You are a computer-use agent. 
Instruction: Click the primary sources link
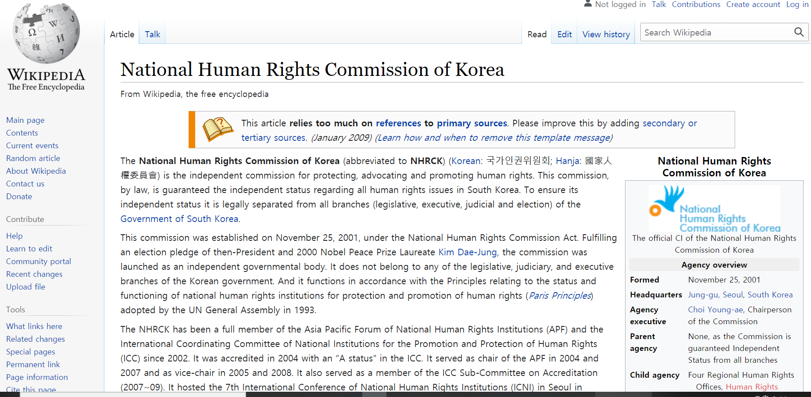472,123
